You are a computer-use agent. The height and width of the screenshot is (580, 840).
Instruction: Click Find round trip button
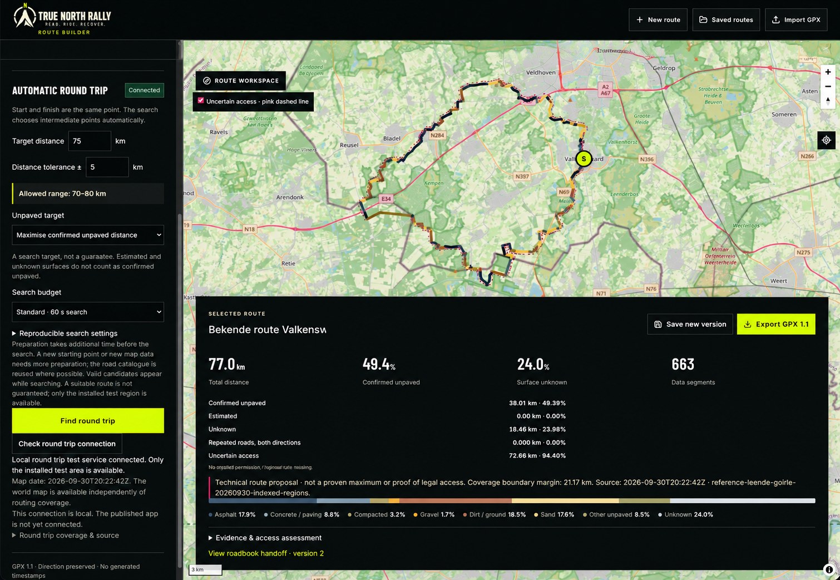88,421
